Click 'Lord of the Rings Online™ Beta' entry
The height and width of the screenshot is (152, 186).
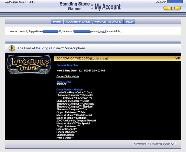pyautogui.click(x=74, y=92)
